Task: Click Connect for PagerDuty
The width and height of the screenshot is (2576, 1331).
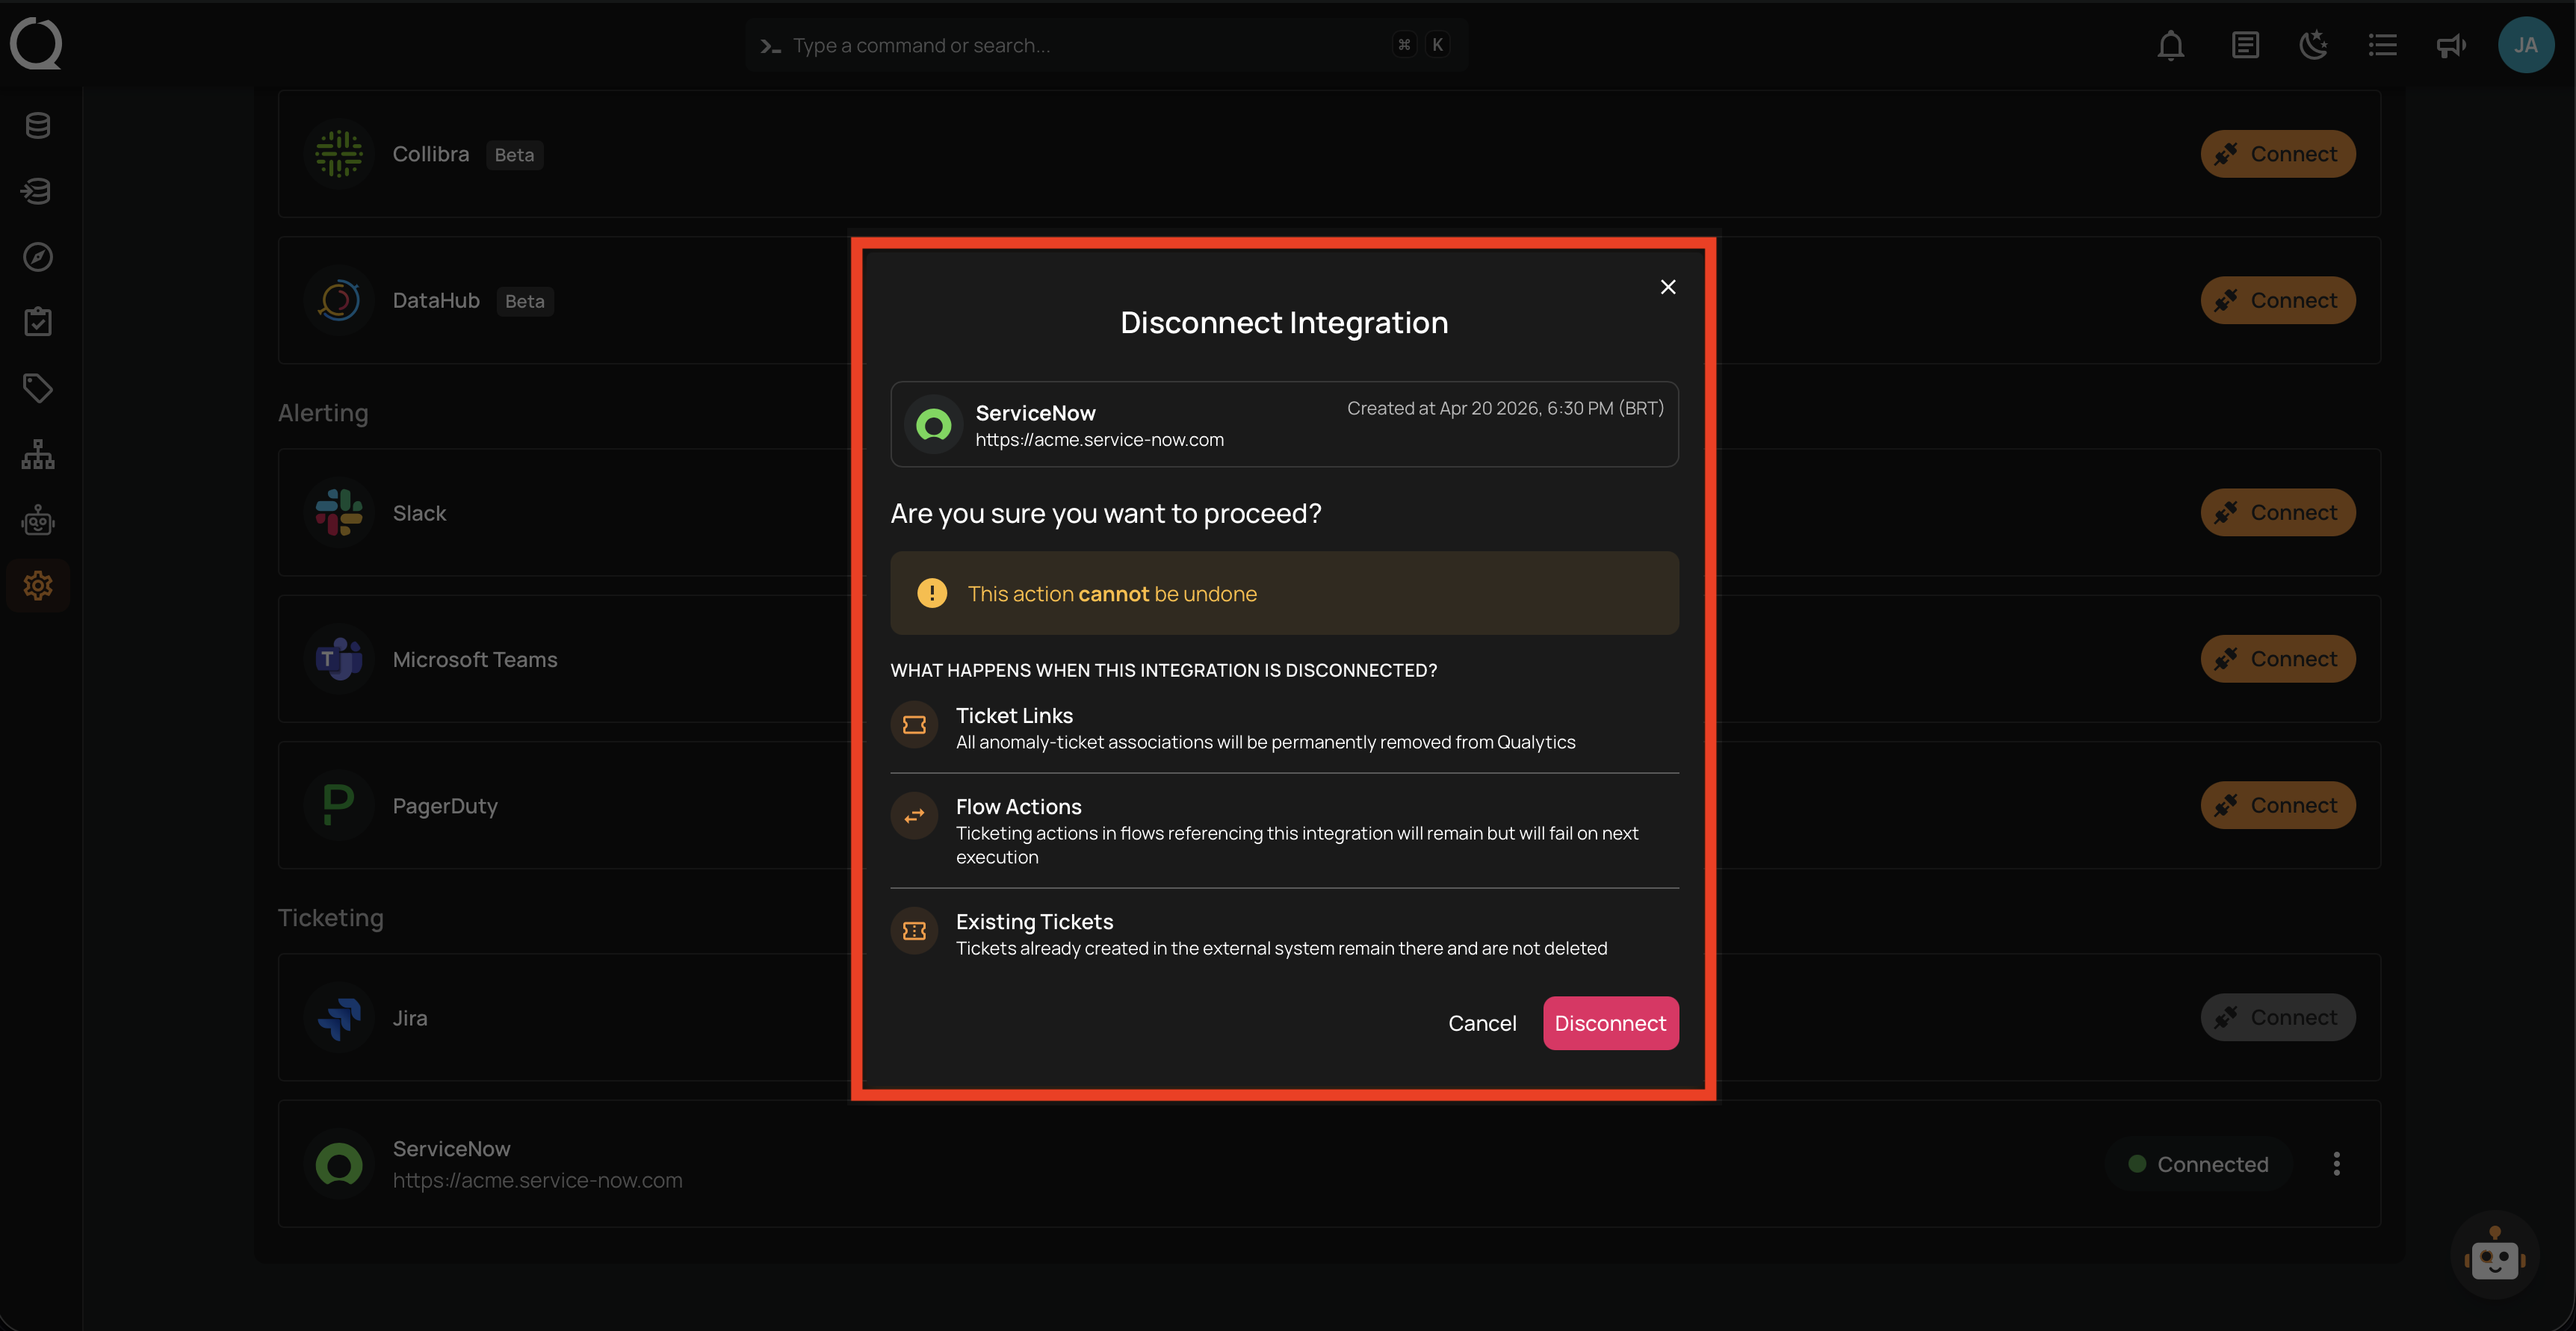Action: click(2278, 805)
